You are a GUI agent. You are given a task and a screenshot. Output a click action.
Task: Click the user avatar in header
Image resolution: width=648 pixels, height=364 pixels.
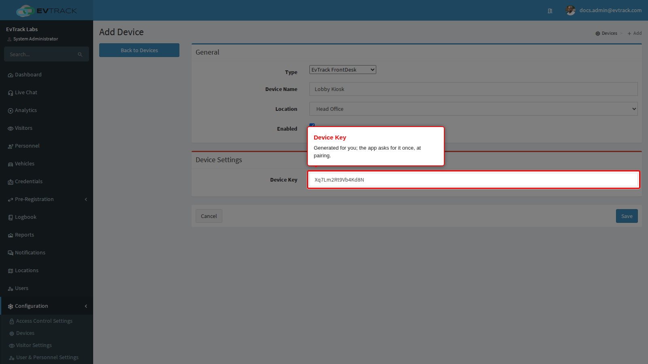click(x=571, y=11)
